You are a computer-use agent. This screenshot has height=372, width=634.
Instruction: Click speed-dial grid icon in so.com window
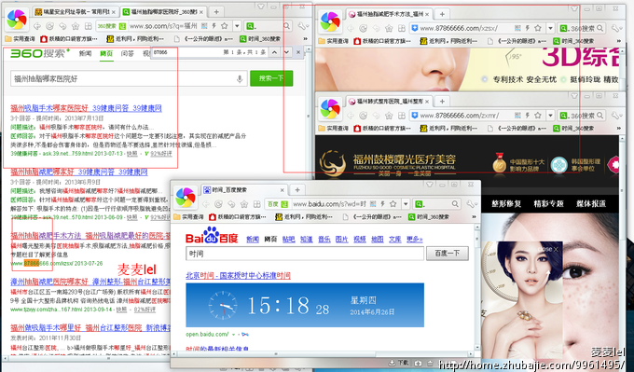[x=88, y=26]
